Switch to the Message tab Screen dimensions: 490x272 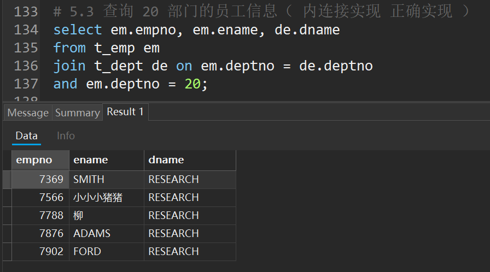click(28, 113)
